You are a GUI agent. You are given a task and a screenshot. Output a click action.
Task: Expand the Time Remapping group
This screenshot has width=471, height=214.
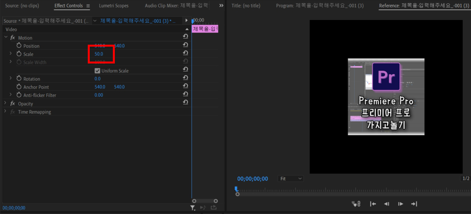(x=5, y=111)
